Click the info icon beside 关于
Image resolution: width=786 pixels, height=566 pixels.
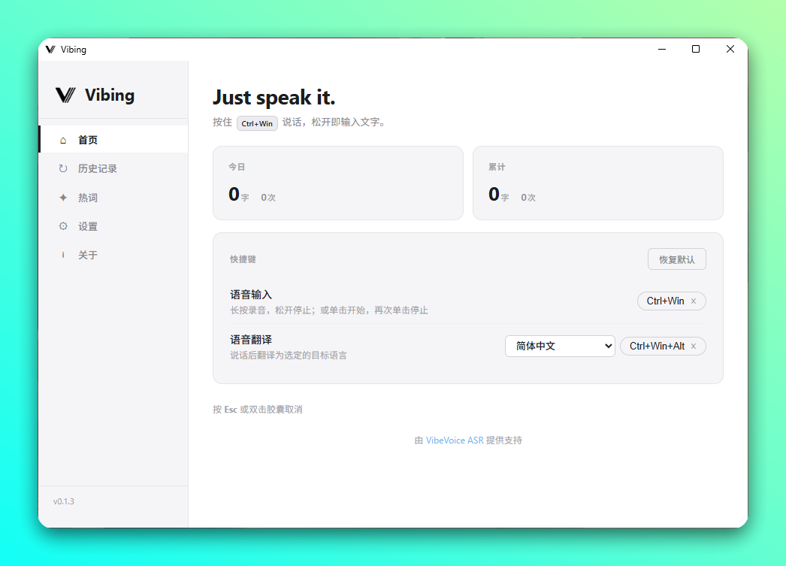[63, 255]
